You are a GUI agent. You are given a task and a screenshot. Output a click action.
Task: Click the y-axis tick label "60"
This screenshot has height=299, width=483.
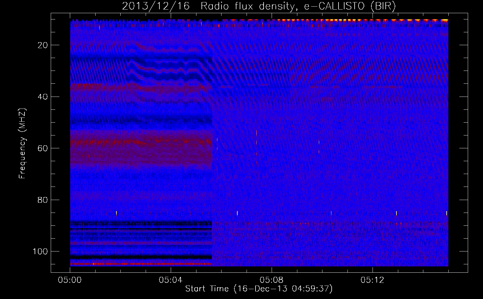[x=43, y=148]
